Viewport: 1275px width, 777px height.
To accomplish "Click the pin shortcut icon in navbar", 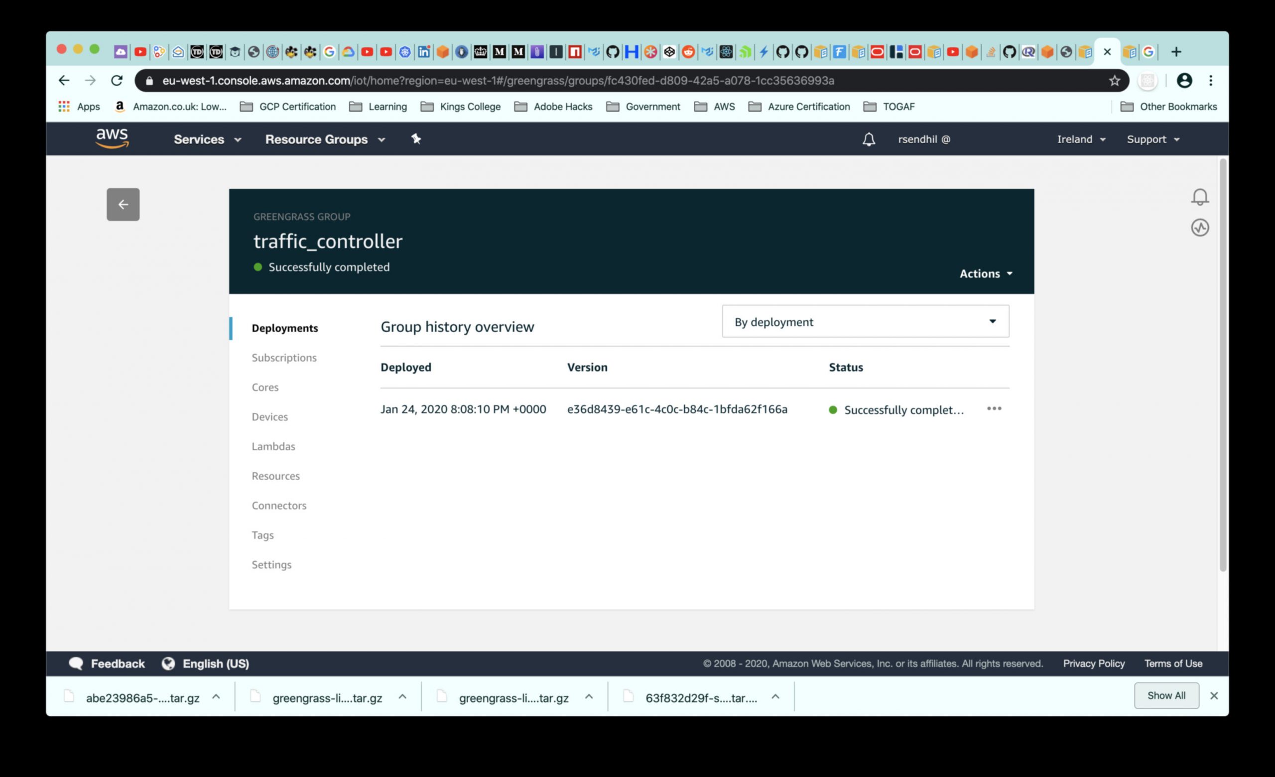I will pyautogui.click(x=415, y=138).
